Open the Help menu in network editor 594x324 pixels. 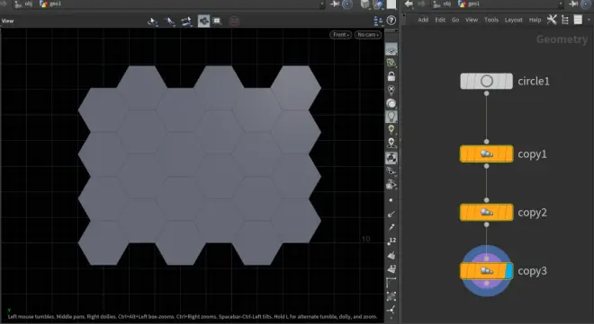(x=535, y=20)
